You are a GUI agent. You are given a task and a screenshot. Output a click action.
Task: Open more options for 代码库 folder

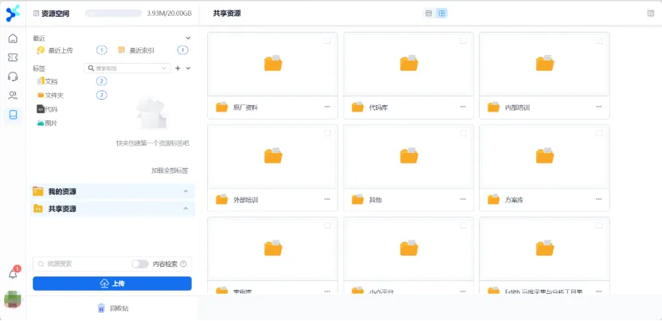point(463,108)
